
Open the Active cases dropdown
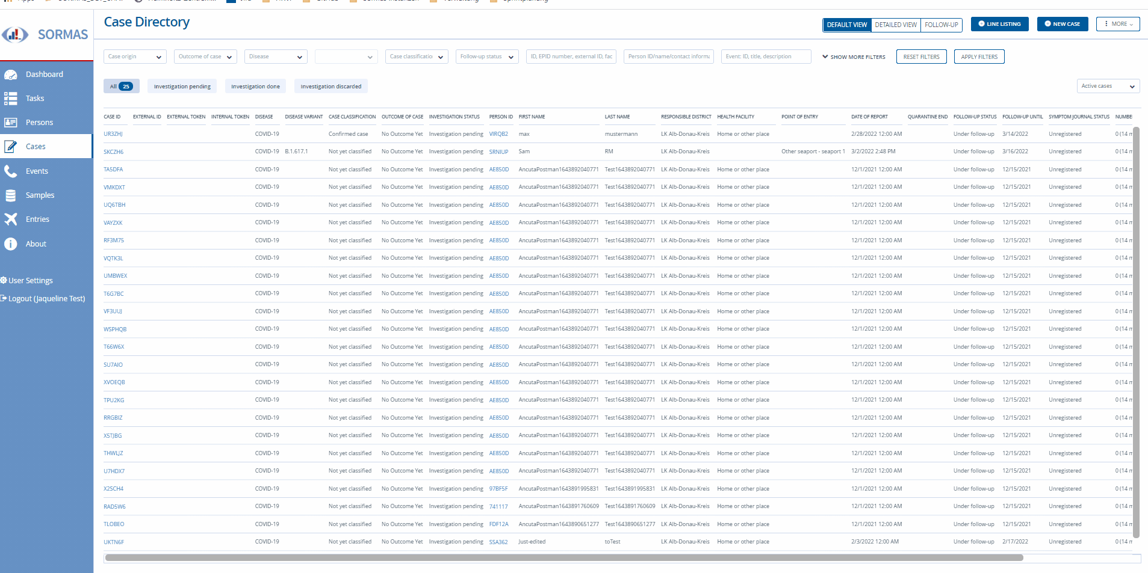1108,86
